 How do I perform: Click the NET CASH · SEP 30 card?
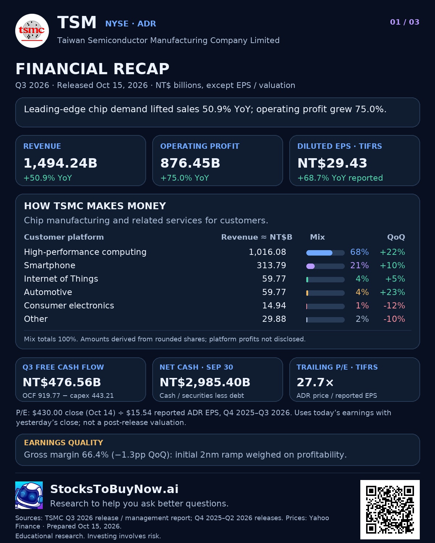[x=217, y=379]
